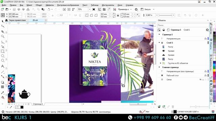
Task: Open Растровые изображения menu
Action: (x=68, y=5)
